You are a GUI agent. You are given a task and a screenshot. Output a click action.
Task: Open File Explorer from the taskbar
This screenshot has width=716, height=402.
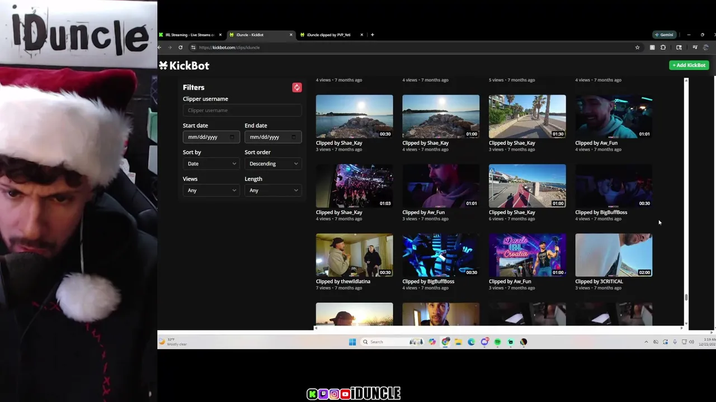(x=458, y=342)
